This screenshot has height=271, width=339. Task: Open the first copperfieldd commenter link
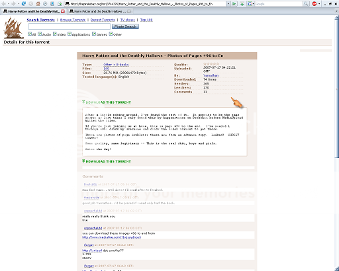93,211
